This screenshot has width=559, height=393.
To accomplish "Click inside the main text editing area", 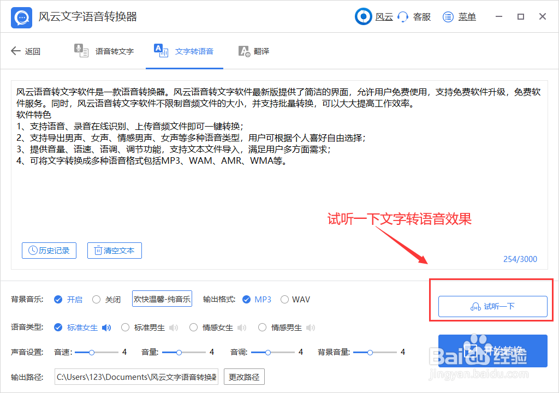I will pyautogui.click(x=279, y=175).
